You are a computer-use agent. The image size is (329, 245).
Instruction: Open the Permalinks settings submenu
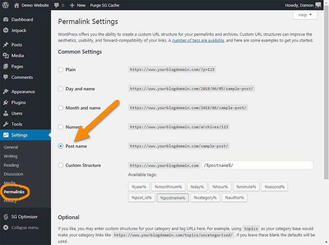[x=14, y=192]
